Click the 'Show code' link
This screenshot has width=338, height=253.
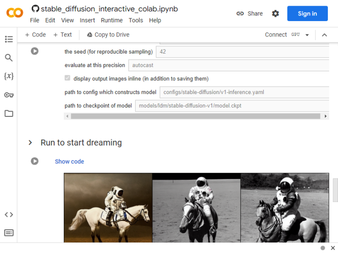[x=70, y=161]
